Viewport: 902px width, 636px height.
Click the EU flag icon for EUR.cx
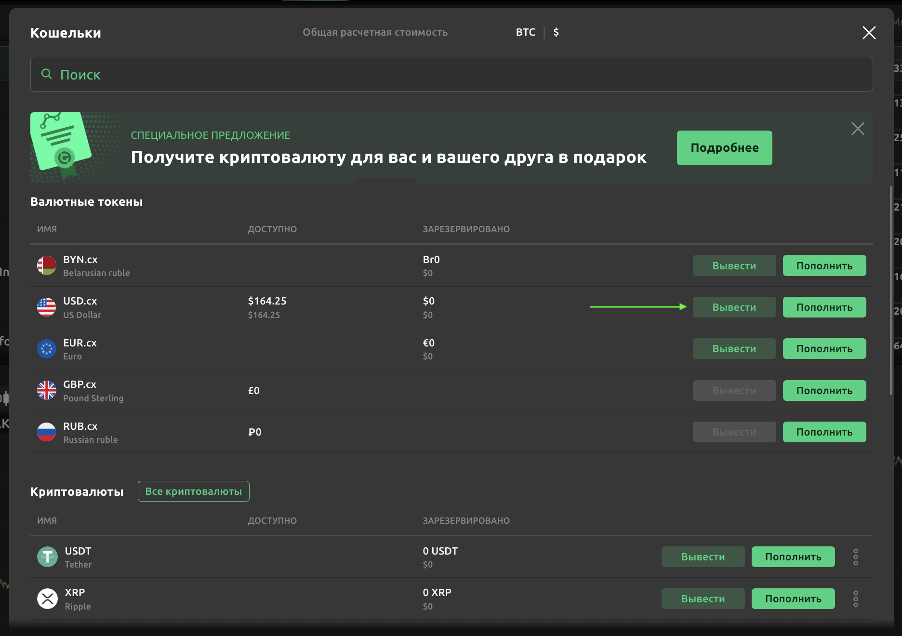47,349
